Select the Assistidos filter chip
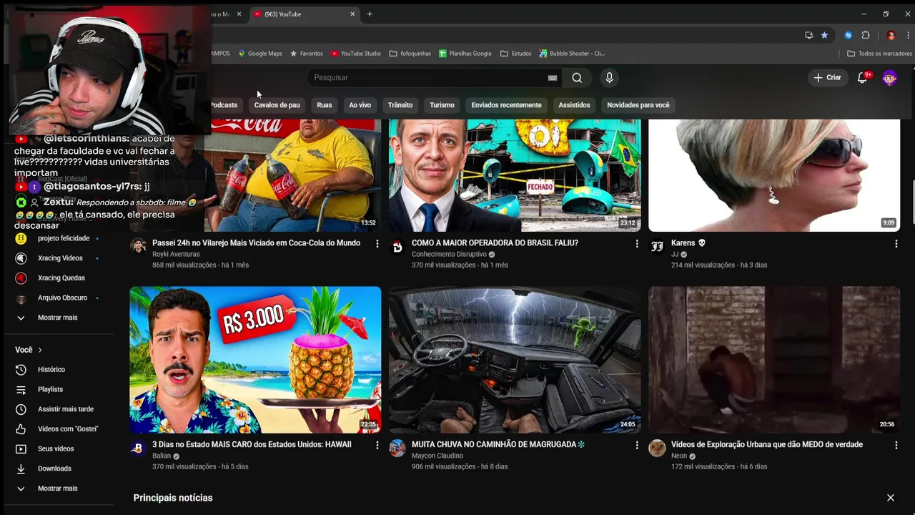Image resolution: width=915 pixels, height=515 pixels. 574,105
